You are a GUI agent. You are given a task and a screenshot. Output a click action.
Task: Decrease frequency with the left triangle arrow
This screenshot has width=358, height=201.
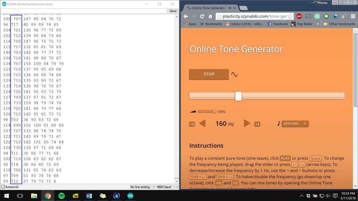(202, 124)
